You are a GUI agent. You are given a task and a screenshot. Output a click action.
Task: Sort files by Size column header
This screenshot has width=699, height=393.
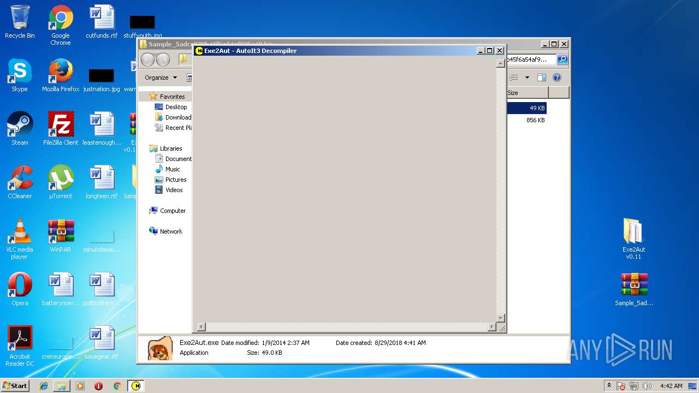pyautogui.click(x=526, y=93)
